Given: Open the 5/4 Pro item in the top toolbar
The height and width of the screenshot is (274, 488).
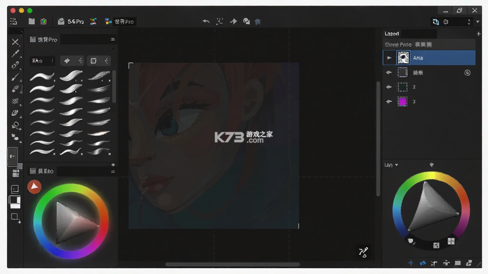Looking at the screenshot, I should click(x=71, y=21).
